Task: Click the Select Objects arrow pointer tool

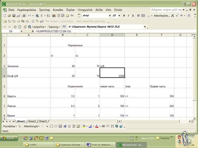Action: 20,126
